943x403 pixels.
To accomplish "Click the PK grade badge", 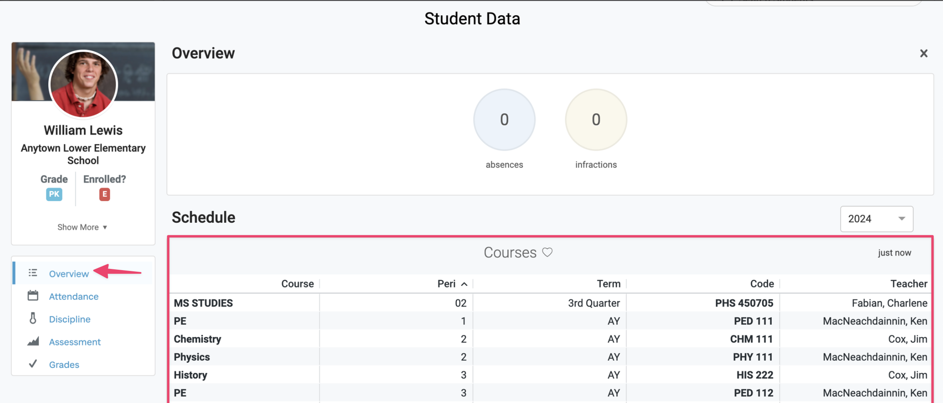I will point(54,194).
